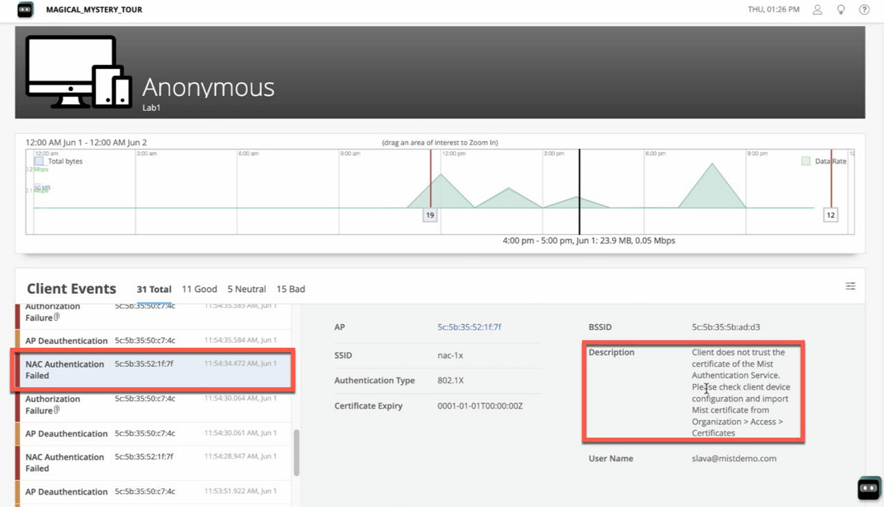Image resolution: width=884 pixels, height=507 pixels.
Task: Click the Mist logo in the top-left corner
Action: click(25, 10)
